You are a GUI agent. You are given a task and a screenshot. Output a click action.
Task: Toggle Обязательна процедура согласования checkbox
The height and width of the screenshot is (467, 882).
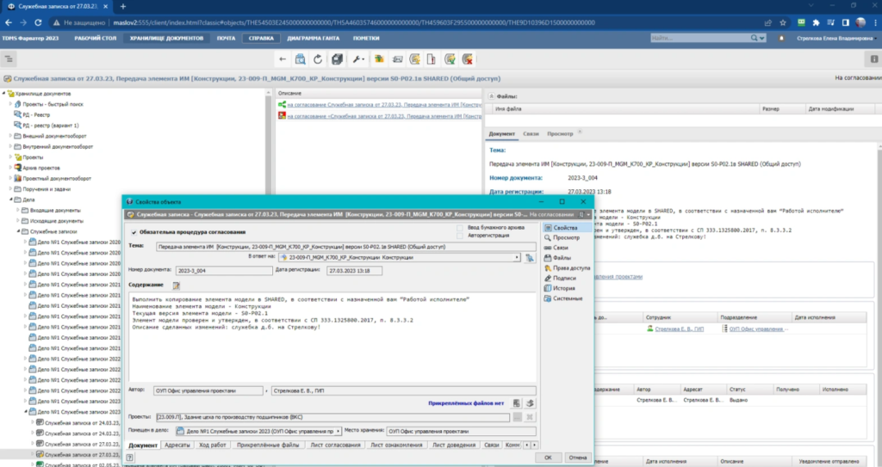133,232
